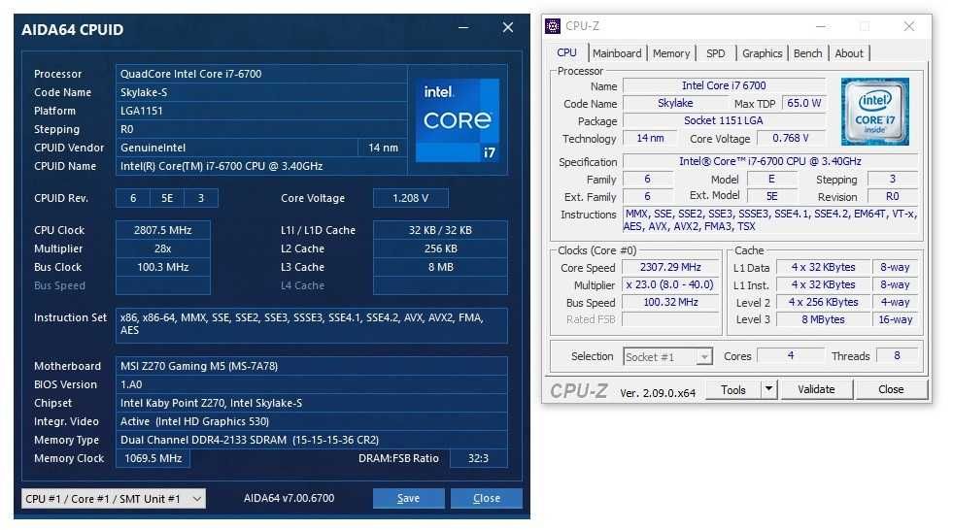This screenshot has height=530, width=953.
Task: Click CPU-Z Cores value 4
Action: [x=791, y=356]
